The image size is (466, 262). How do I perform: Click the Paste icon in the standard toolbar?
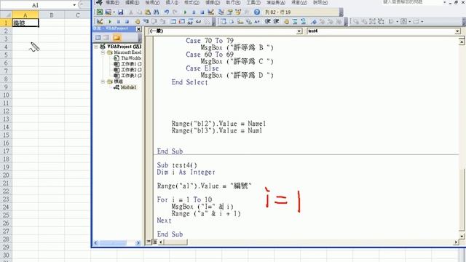point(148,12)
